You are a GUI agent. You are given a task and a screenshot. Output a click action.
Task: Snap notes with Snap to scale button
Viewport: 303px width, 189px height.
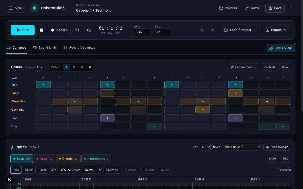tap(277, 147)
